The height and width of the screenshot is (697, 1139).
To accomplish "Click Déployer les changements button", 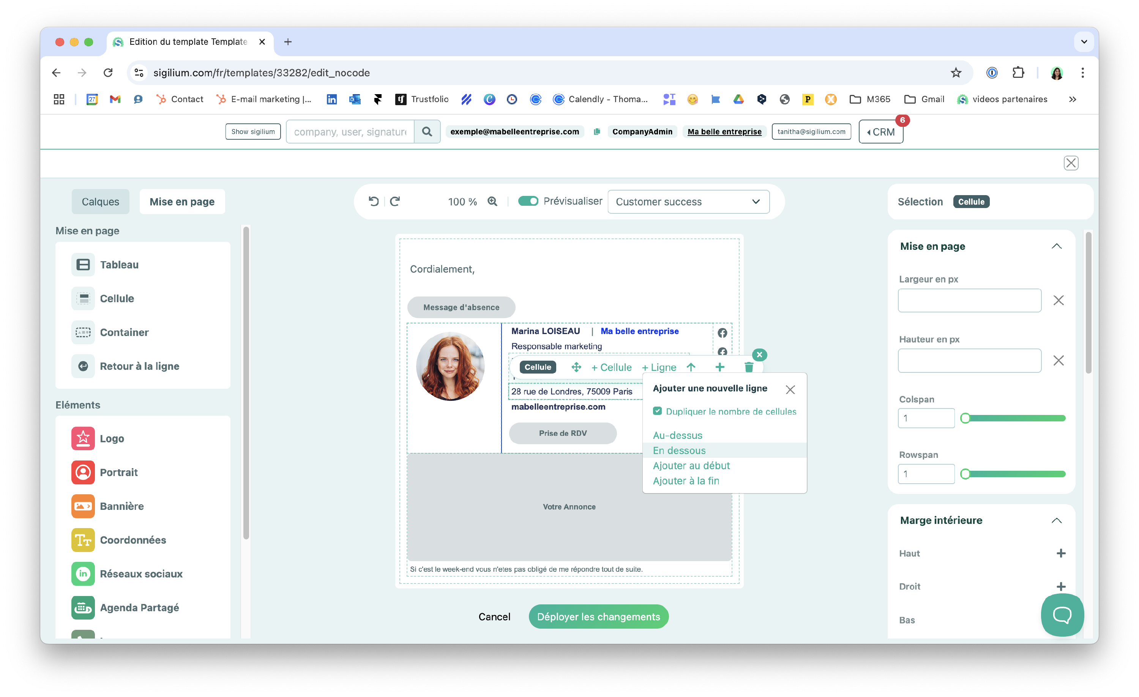I will [x=598, y=617].
